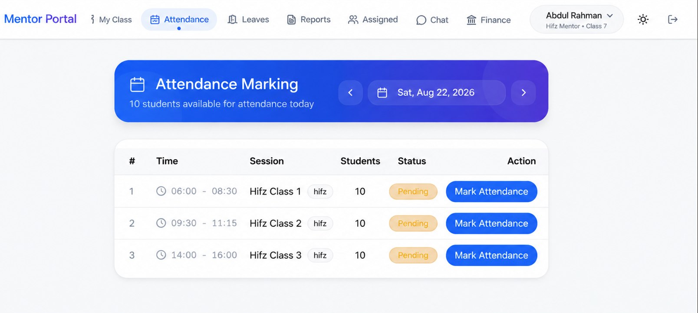Open the Reports tab
This screenshot has width=698, height=313.
pyautogui.click(x=309, y=20)
